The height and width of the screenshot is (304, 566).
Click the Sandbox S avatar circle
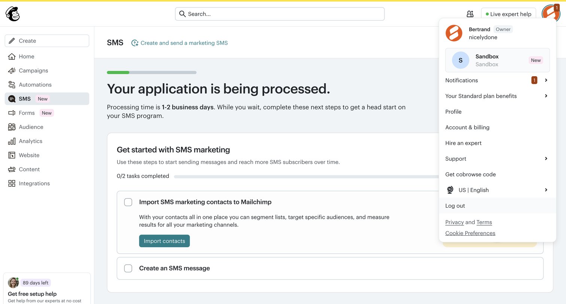pyautogui.click(x=460, y=60)
